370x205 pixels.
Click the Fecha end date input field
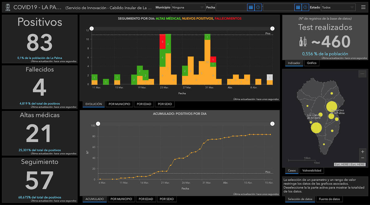point(278,7)
